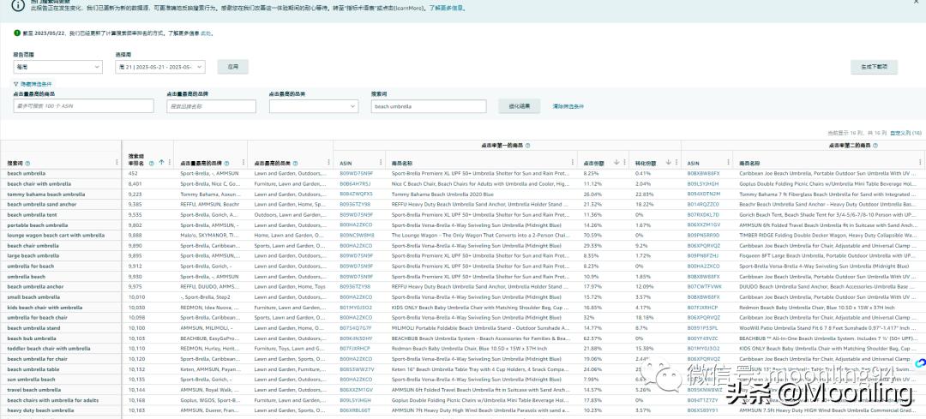The image size is (926, 419).
Task: Click 70.59% click share in lounge wagon row
Action: [592, 235]
